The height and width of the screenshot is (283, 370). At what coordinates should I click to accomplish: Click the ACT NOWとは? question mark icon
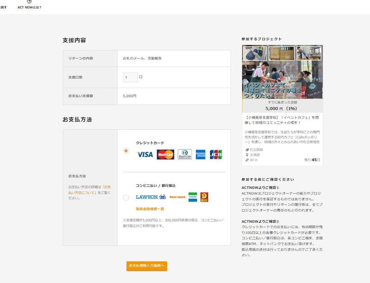click(x=29, y=2)
